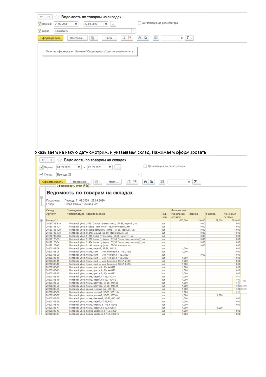Toggle Период checkbox in upper screenshot
The width and height of the screenshot is (266, 377).
[40, 24]
